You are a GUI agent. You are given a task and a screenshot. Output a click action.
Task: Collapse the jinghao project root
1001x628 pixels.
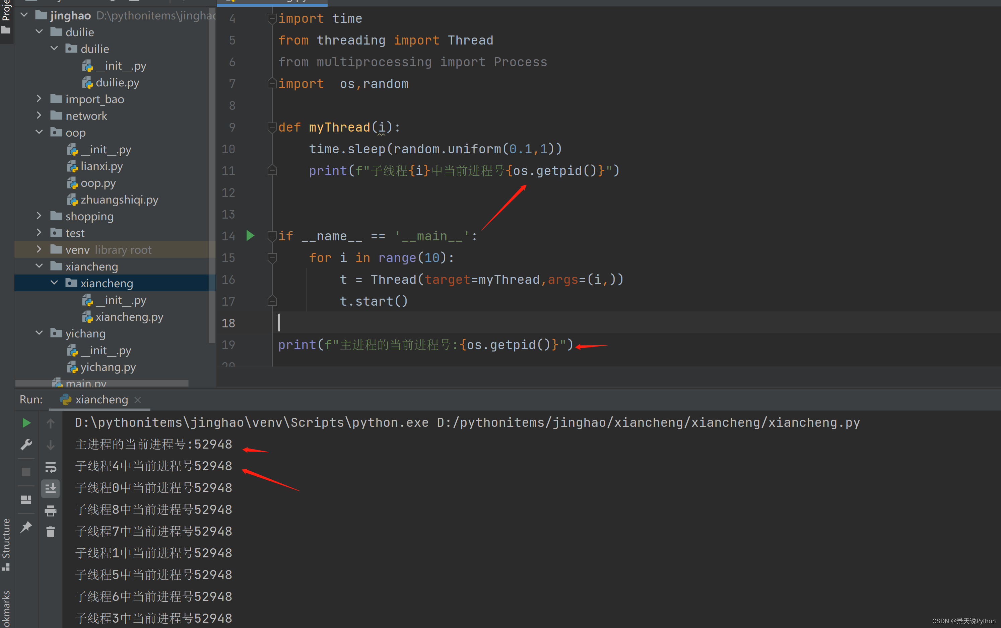pos(24,15)
